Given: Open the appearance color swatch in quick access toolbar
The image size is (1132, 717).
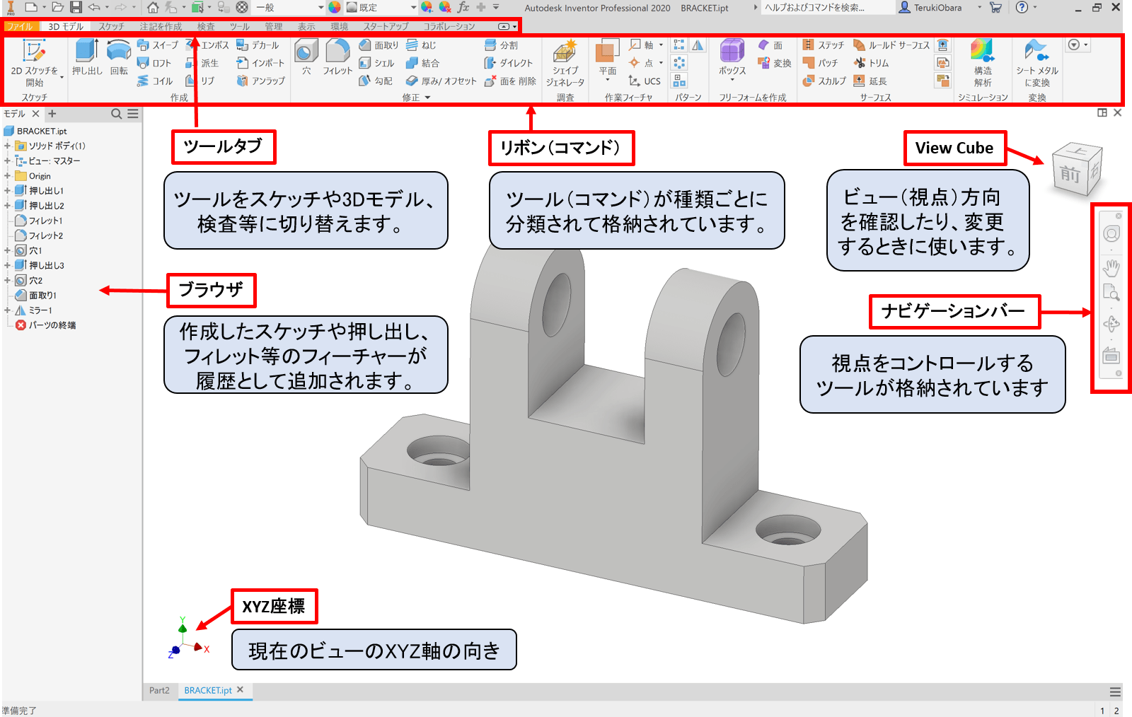Looking at the screenshot, I should (x=334, y=8).
